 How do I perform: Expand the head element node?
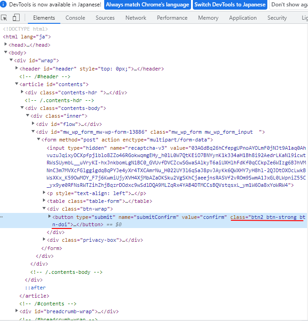tap(5, 45)
